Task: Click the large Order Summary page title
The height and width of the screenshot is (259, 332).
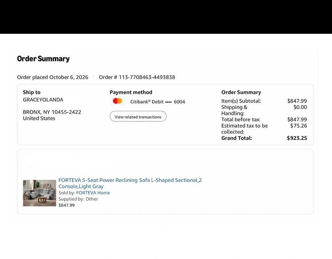Action: pos(44,59)
